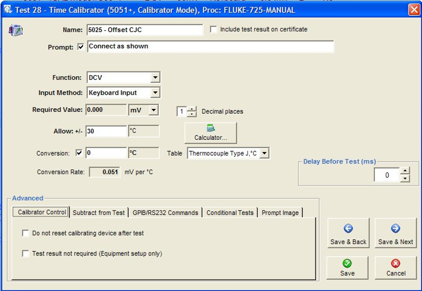The width and height of the screenshot is (422, 291).
Task: Click the test icon beside the Name field
Action: coord(16,30)
